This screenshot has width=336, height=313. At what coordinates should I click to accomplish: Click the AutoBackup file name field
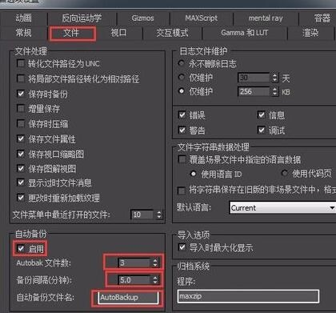[x=128, y=297]
